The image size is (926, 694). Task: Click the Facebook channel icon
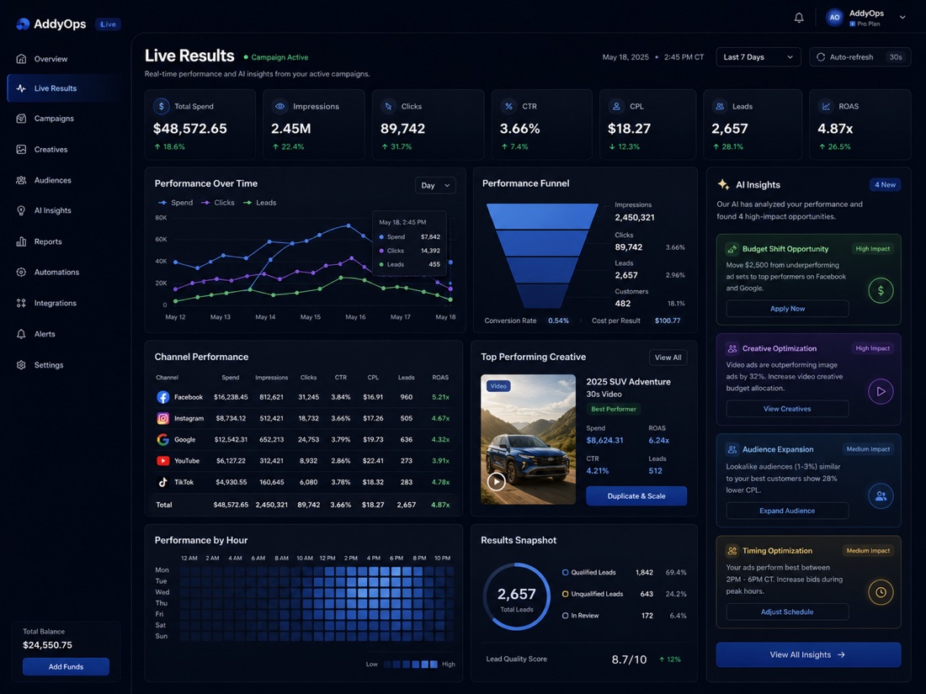[163, 397]
